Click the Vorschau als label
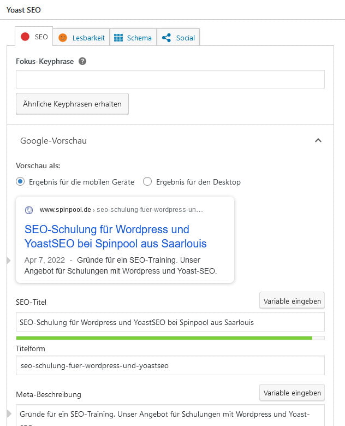Screen dimensions: 345x426 (x=38, y=165)
